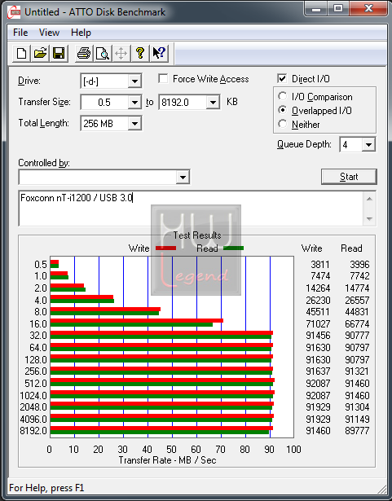
Task: Close the ATTO Disk Benchmark window
Action: [368, 9]
